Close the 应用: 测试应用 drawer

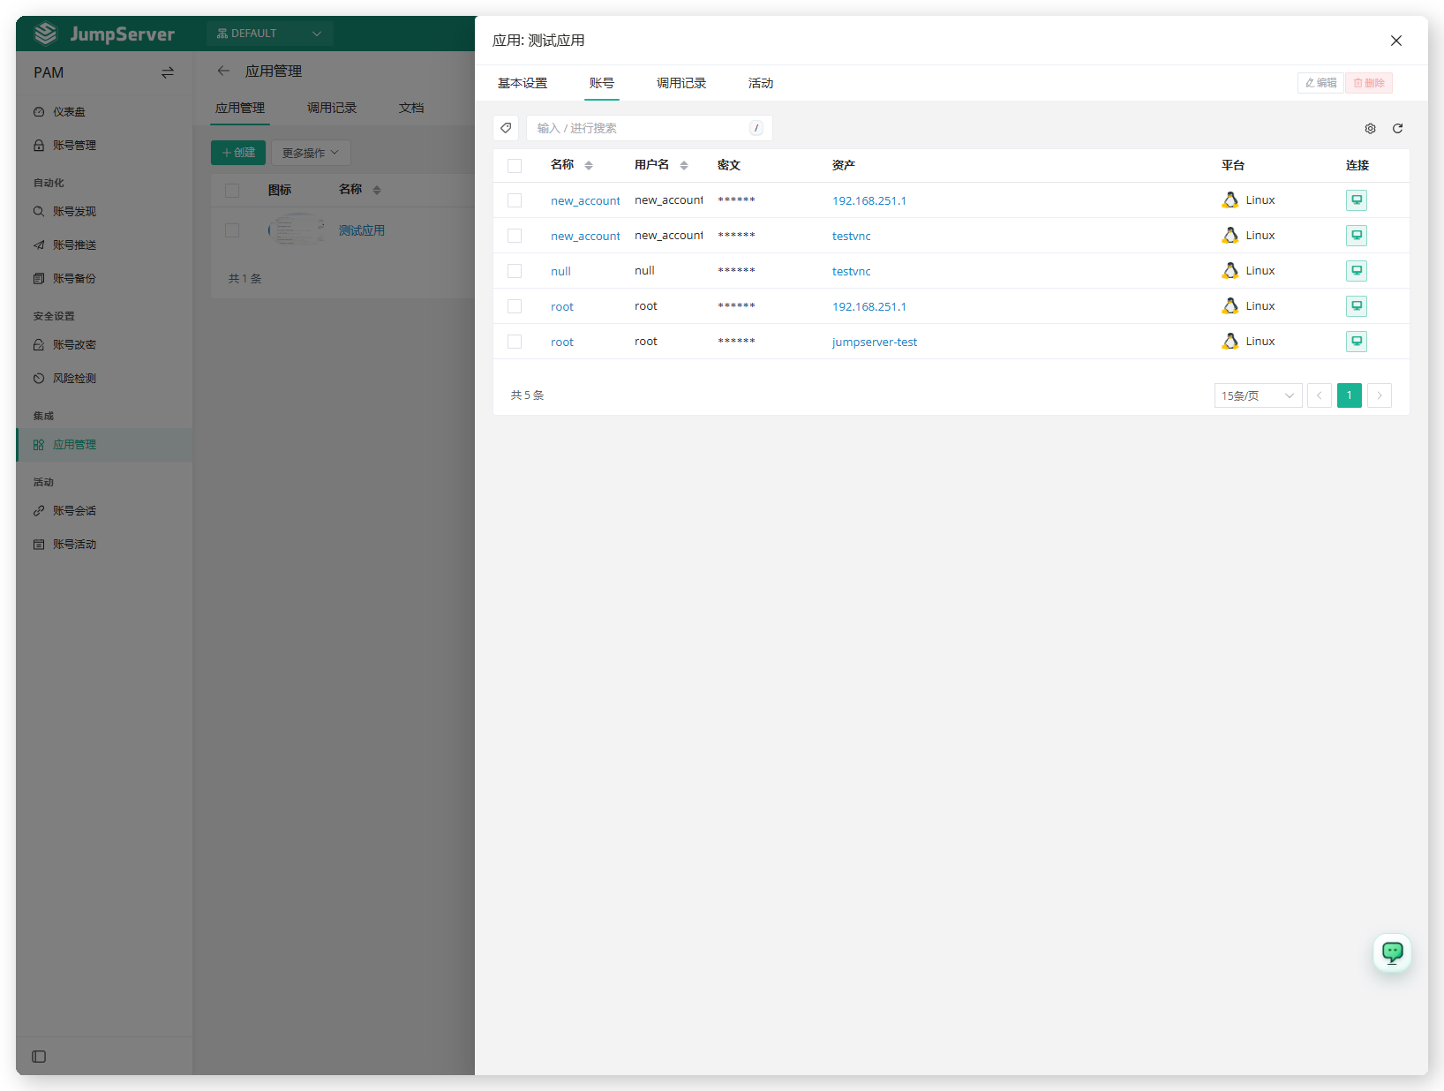pos(1396,41)
